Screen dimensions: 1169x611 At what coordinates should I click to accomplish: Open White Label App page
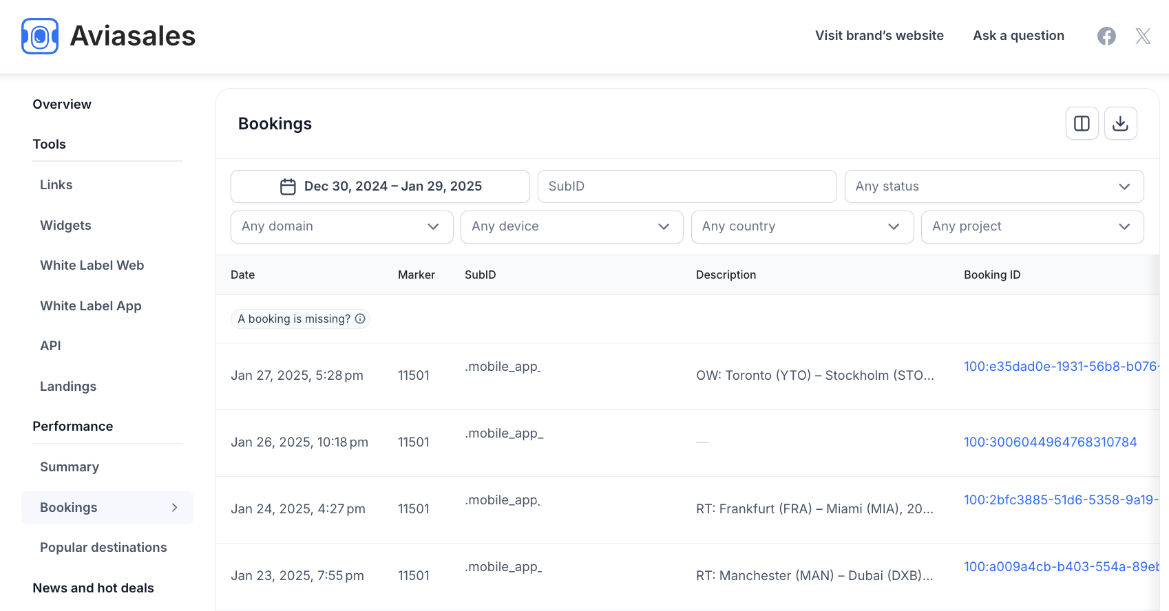point(91,305)
